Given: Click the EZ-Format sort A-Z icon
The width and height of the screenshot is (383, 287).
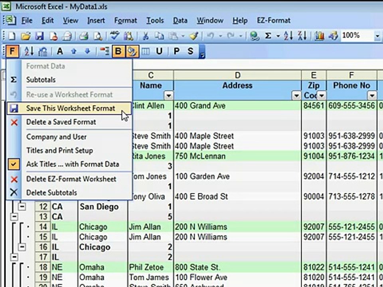Looking at the screenshot, I should (29, 51).
